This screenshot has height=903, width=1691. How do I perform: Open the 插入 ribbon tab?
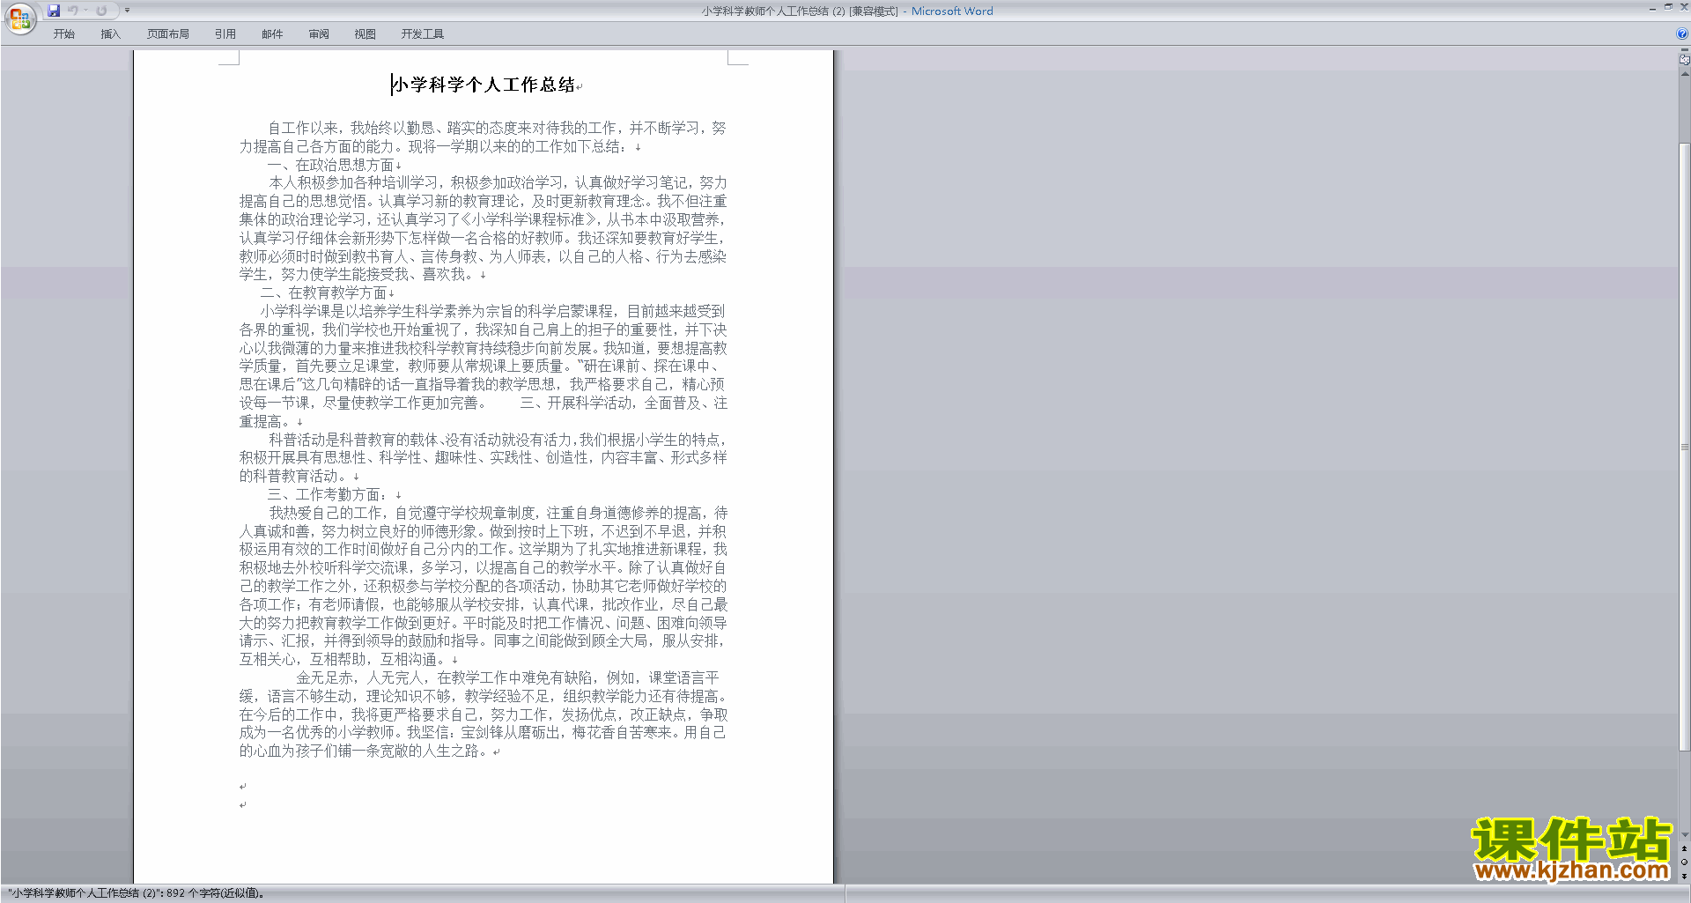110,34
